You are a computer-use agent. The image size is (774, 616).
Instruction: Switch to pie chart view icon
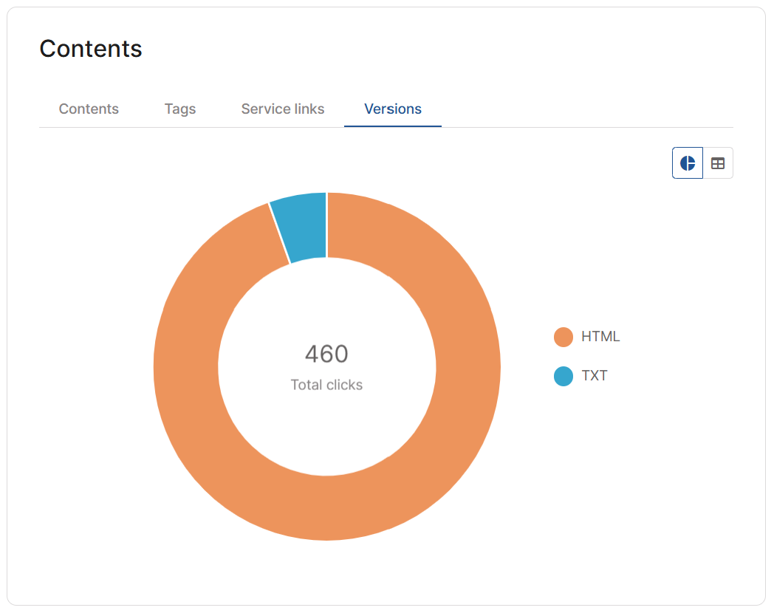pyautogui.click(x=687, y=163)
